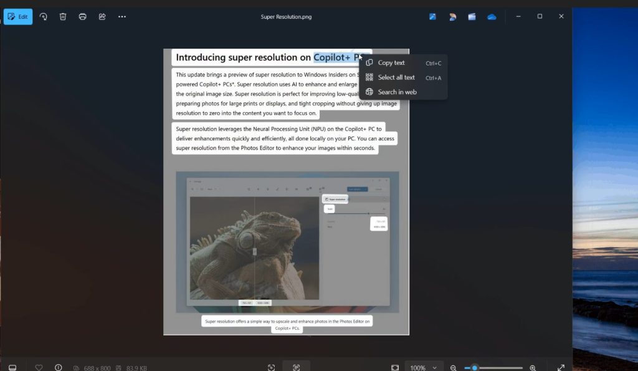Click the line 'Super resolution leverages the Neural Processing Unit'
The height and width of the screenshot is (371, 638).
pyautogui.click(x=279, y=128)
